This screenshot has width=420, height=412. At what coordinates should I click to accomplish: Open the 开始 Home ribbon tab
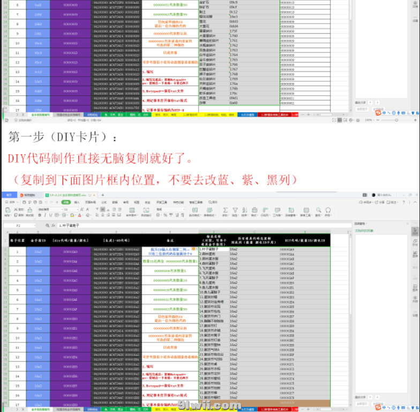(66, 202)
